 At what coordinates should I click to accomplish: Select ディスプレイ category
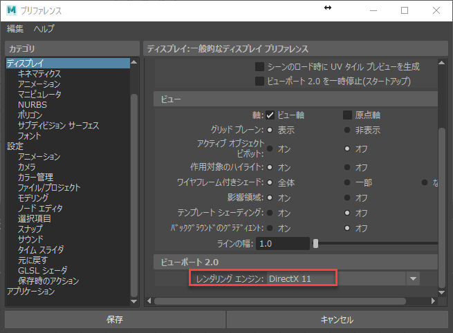coord(68,63)
